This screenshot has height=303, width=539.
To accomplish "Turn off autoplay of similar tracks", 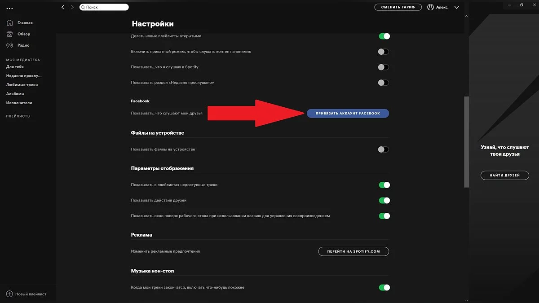I will (384, 288).
